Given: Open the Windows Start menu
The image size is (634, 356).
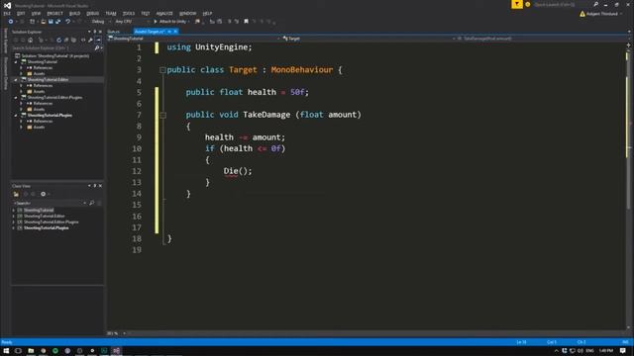Looking at the screenshot, I should (x=6, y=351).
